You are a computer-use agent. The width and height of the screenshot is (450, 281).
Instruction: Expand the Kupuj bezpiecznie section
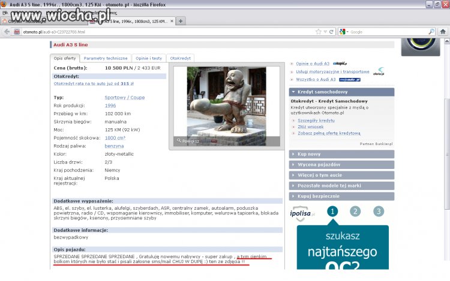[341, 196]
